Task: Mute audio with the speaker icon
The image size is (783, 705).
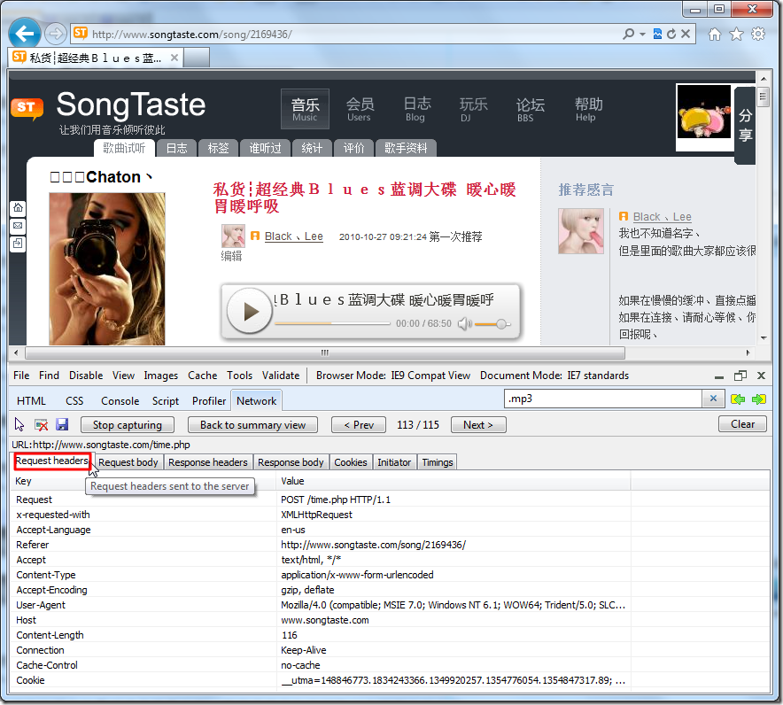Action: tap(464, 323)
